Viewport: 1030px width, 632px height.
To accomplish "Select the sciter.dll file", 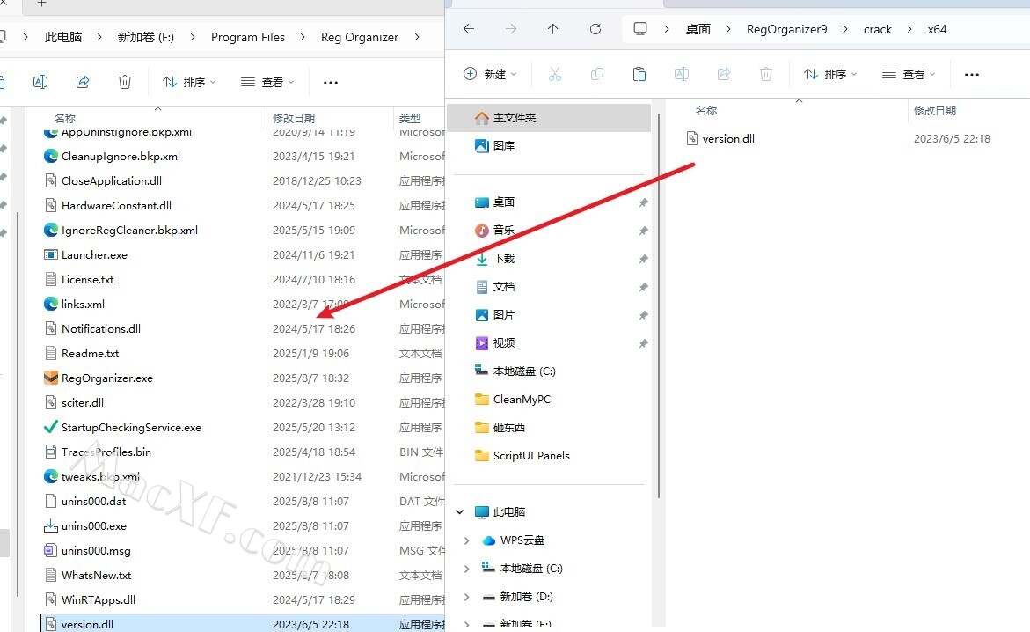I will click(x=82, y=402).
